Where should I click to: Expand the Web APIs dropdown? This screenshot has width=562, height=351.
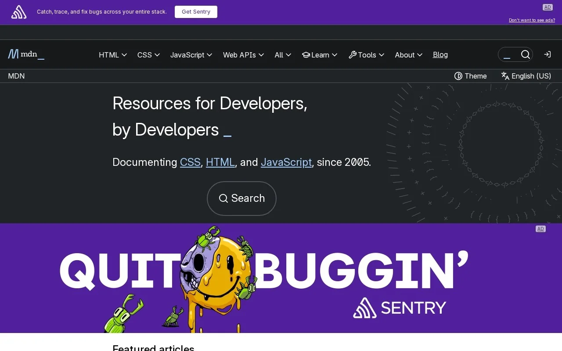[244, 54]
